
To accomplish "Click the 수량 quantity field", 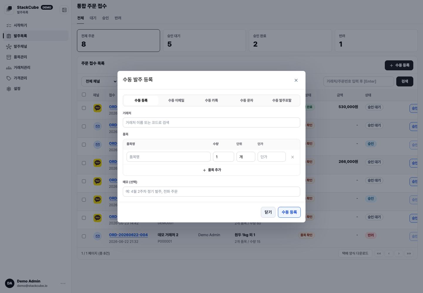I will (224, 157).
